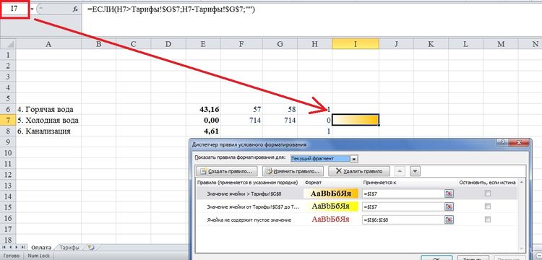Image resolution: width=542 pixels, height=260 pixels.
Task: Click Удалить правило button
Action: tap(359, 171)
